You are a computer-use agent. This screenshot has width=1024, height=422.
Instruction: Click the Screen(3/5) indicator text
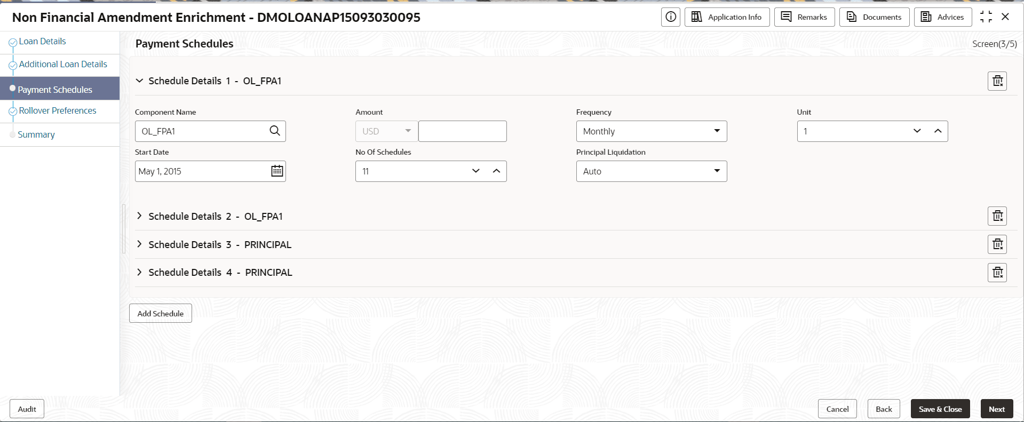pyautogui.click(x=995, y=44)
